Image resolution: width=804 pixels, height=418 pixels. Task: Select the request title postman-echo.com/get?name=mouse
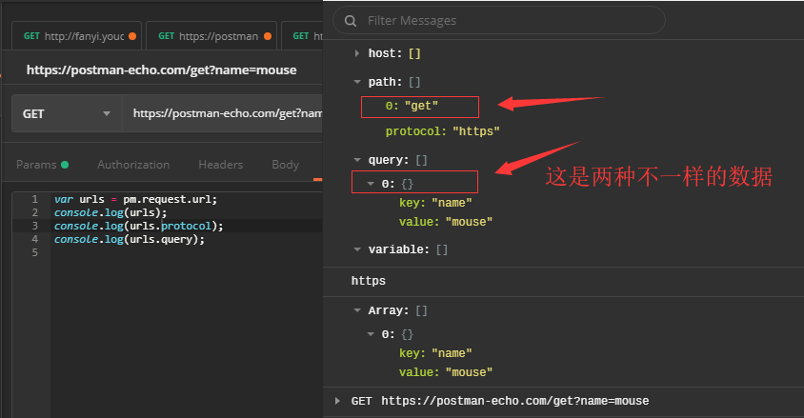(162, 70)
